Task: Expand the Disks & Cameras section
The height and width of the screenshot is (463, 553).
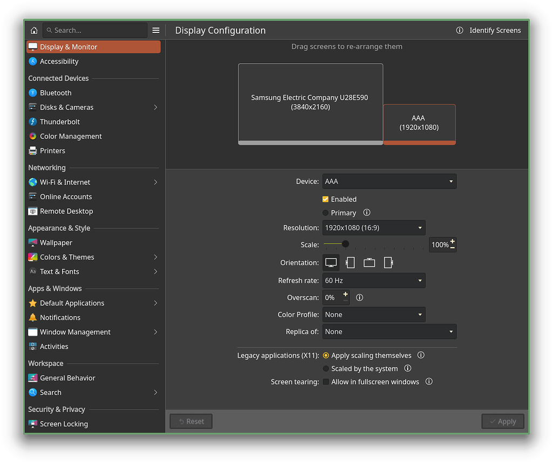Action: (x=156, y=107)
